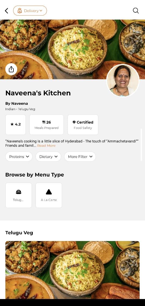Expand the Proteins filter
This screenshot has height=306, width=145.
pos(19,157)
